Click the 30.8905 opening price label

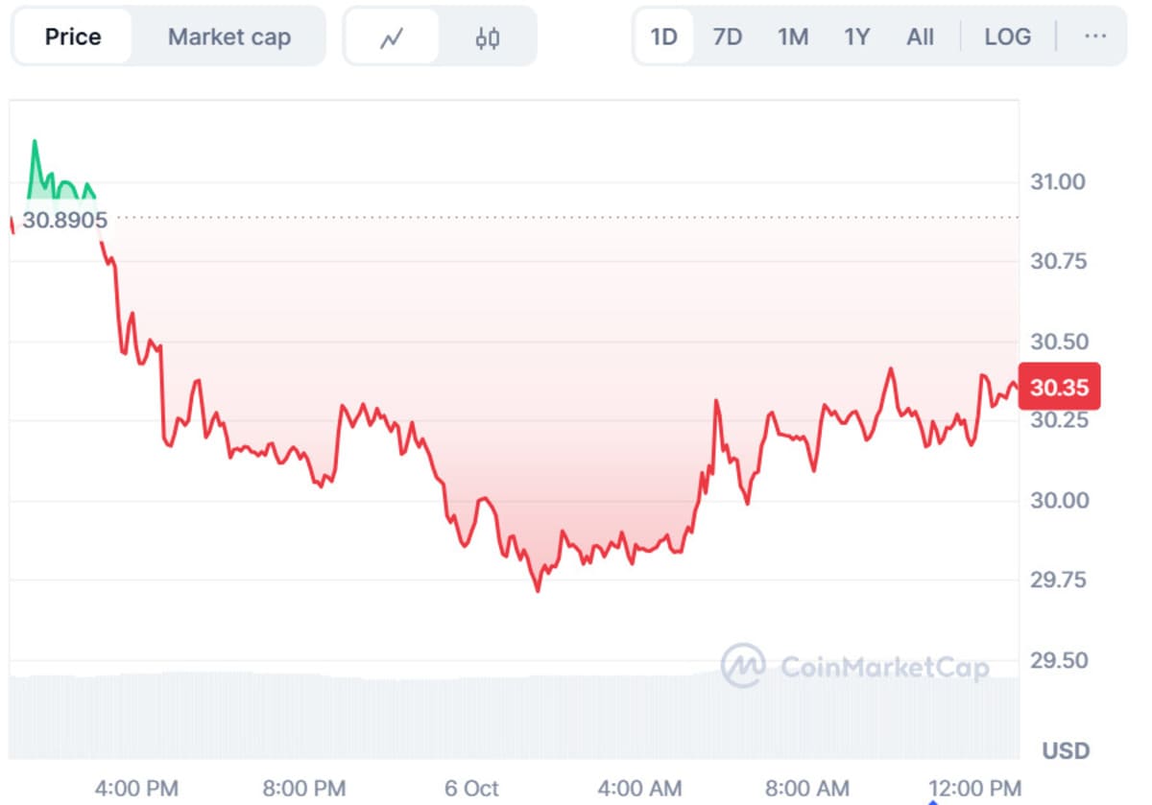coord(64,220)
